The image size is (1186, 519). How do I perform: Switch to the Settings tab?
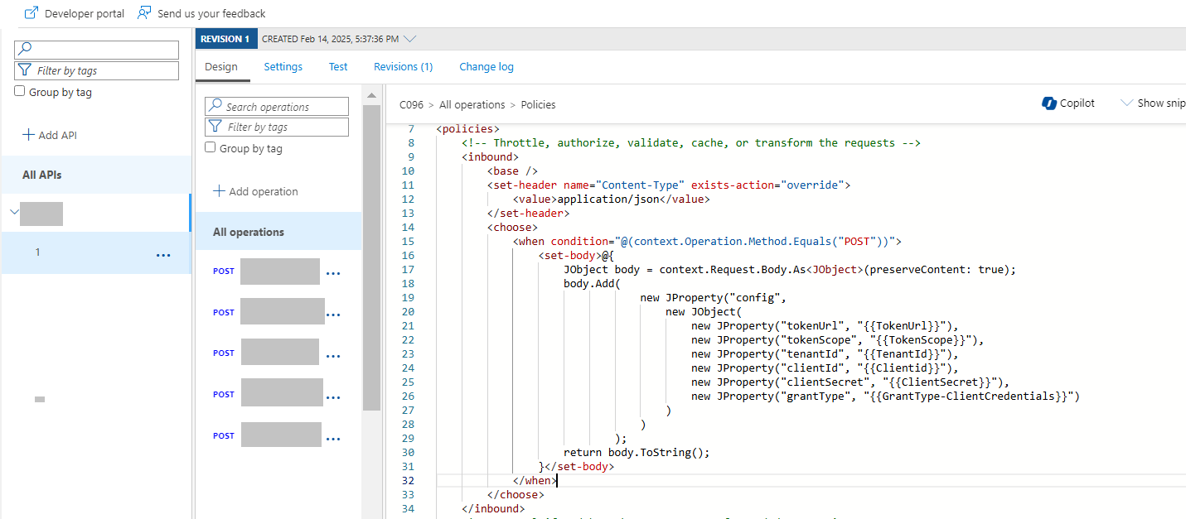point(283,67)
